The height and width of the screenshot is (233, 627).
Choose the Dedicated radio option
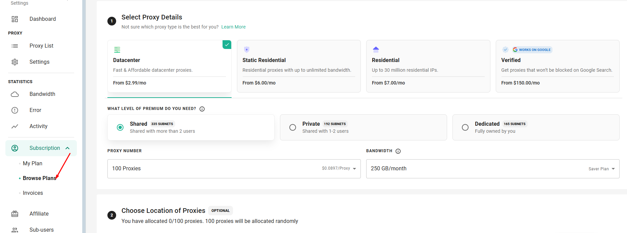coord(465,127)
